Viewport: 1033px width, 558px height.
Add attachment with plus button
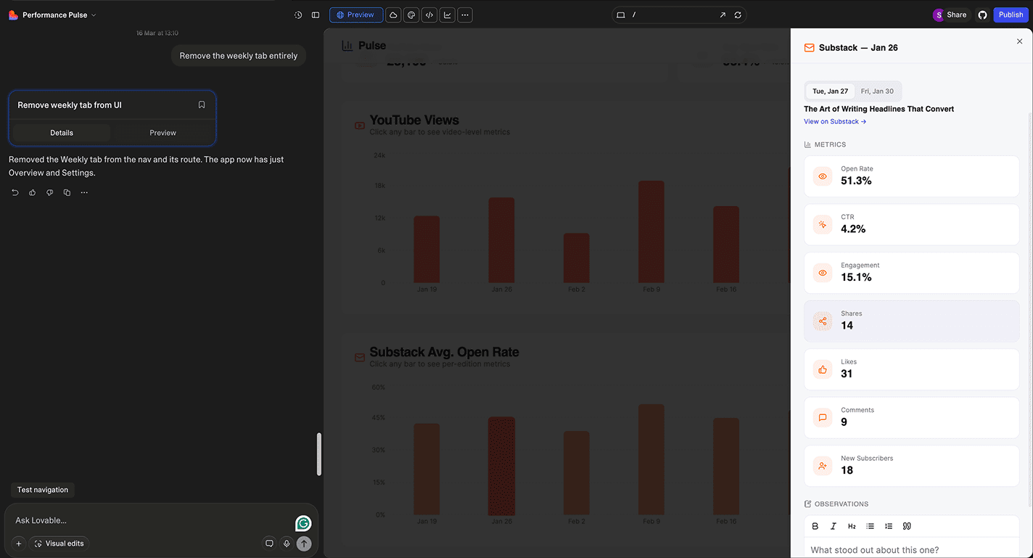click(19, 543)
